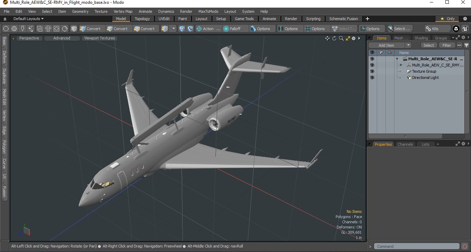Open the Action Center popup
This screenshot has height=252, width=471.
pos(208,29)
